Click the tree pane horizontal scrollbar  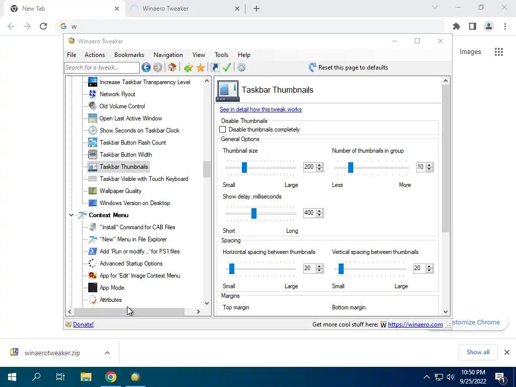click(x=129, y=311)
